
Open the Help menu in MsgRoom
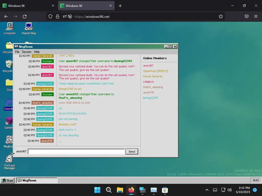pyautogui.click(x=37, y=52)
